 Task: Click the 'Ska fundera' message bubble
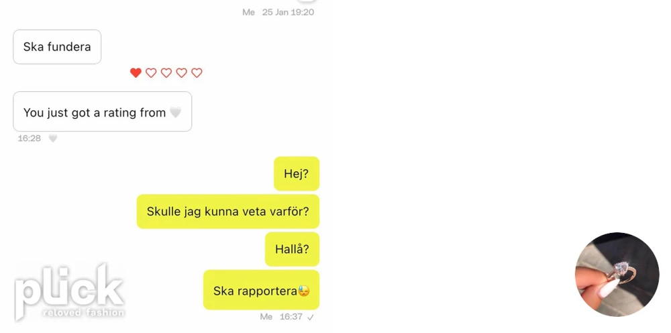pyautogui.click(x=57, y=46)
